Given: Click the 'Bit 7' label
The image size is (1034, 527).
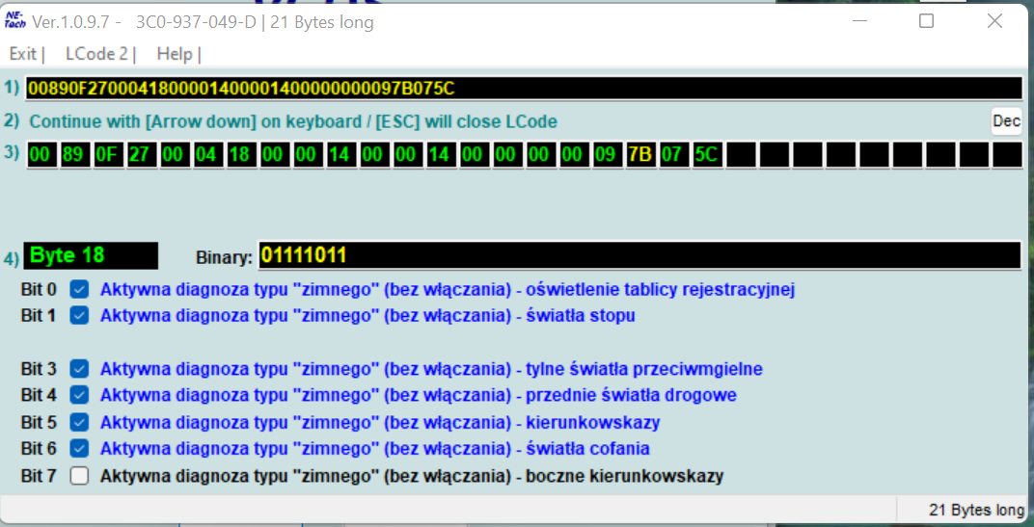Looking at the screenshot, I should point(39,476).
